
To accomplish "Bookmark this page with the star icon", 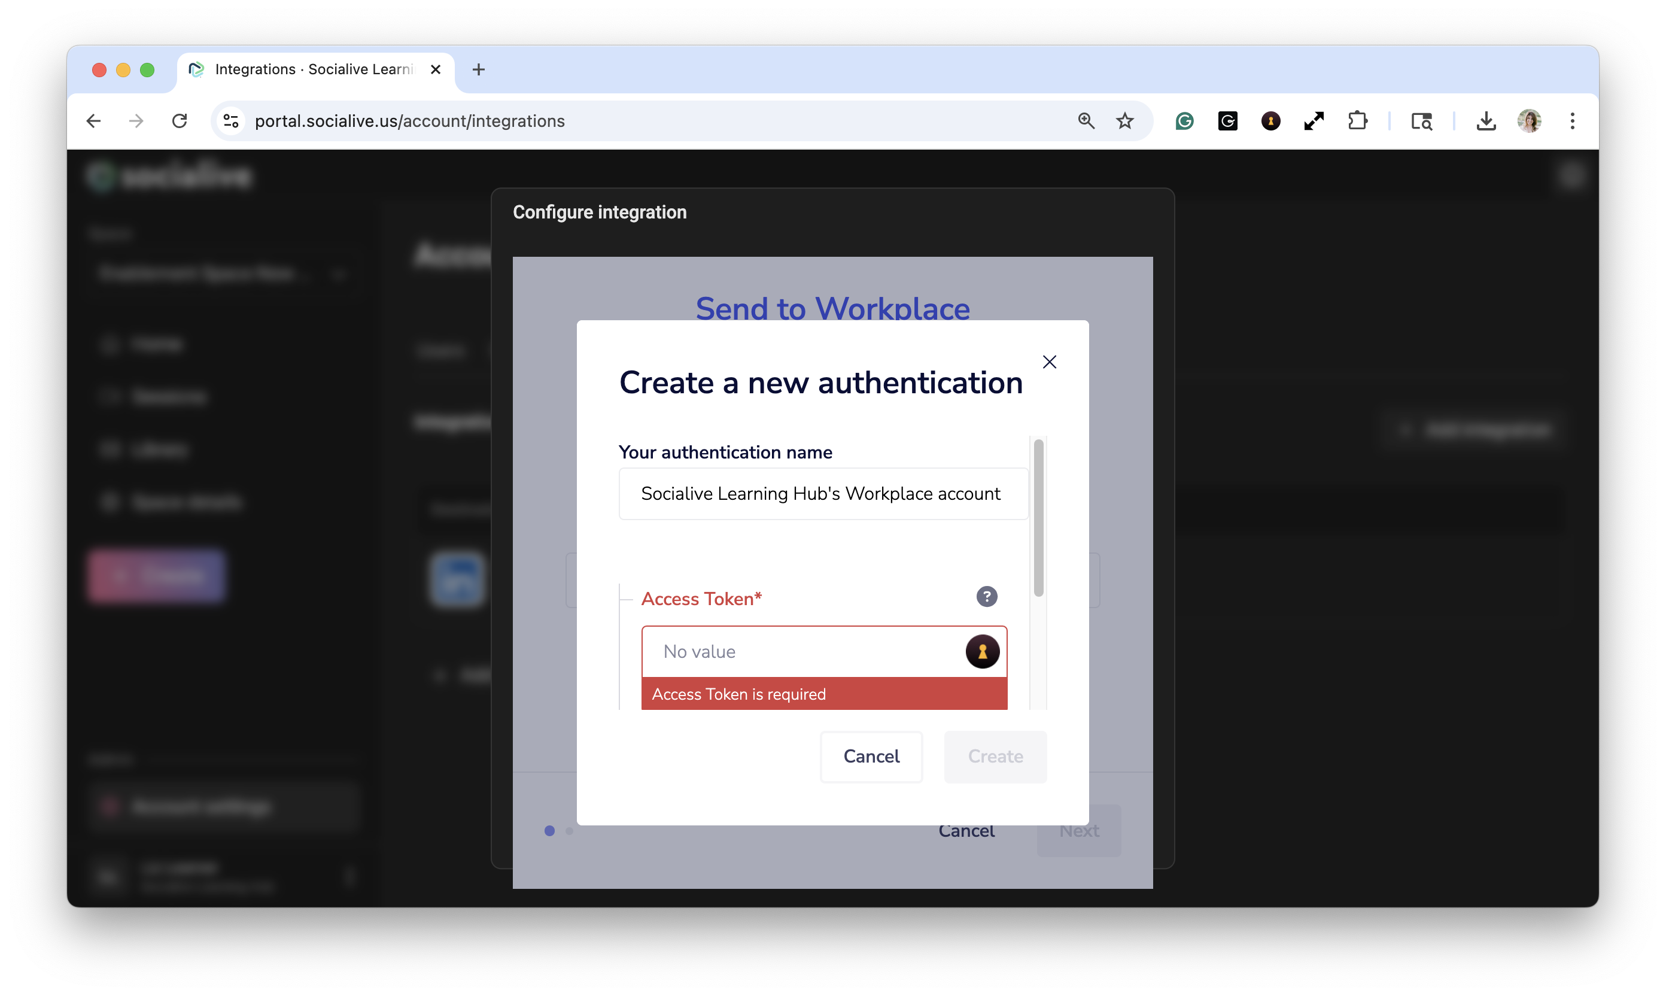I will (x=1124, y=121).
